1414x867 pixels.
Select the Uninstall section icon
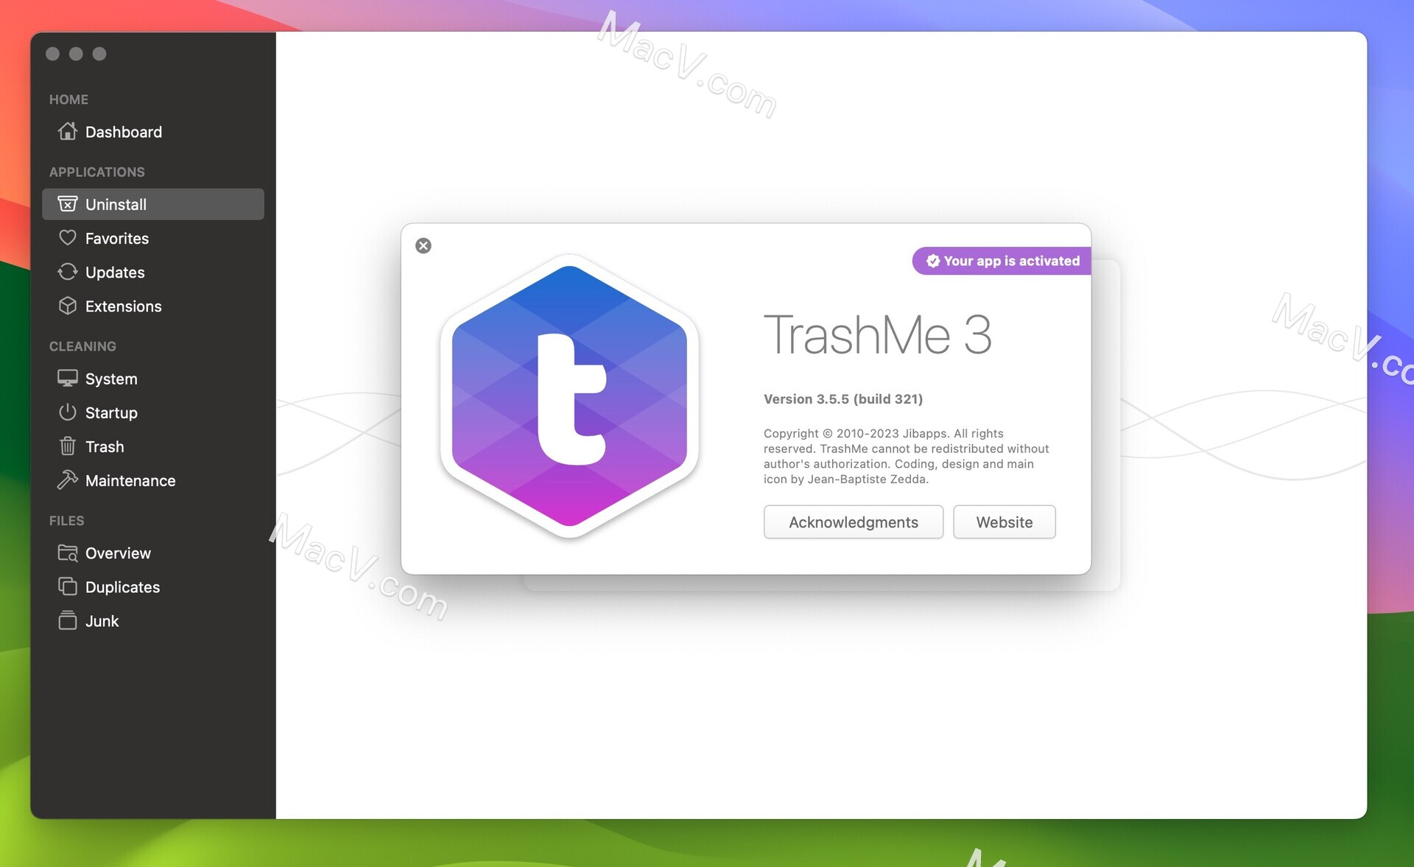(x=68, y=203)
